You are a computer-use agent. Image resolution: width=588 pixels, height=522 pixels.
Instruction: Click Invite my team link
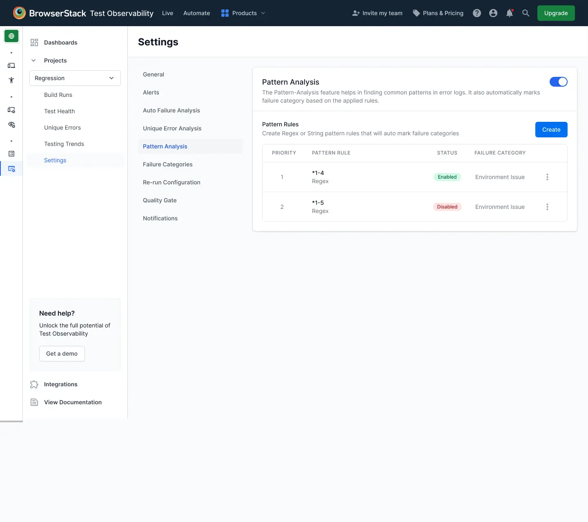tap(382, 13)
